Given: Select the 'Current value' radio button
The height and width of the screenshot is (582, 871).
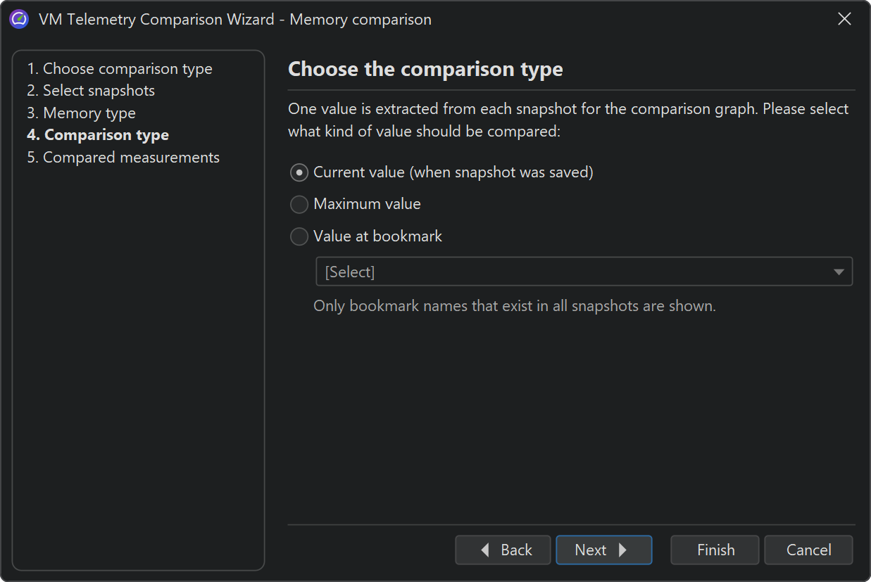Looking at the screenshot, I should click(299, 172).
